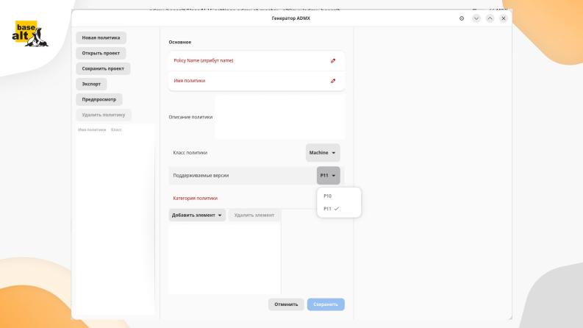Select the checked P11 option
This screenshot has width=583, height=328.
point(339,209)
